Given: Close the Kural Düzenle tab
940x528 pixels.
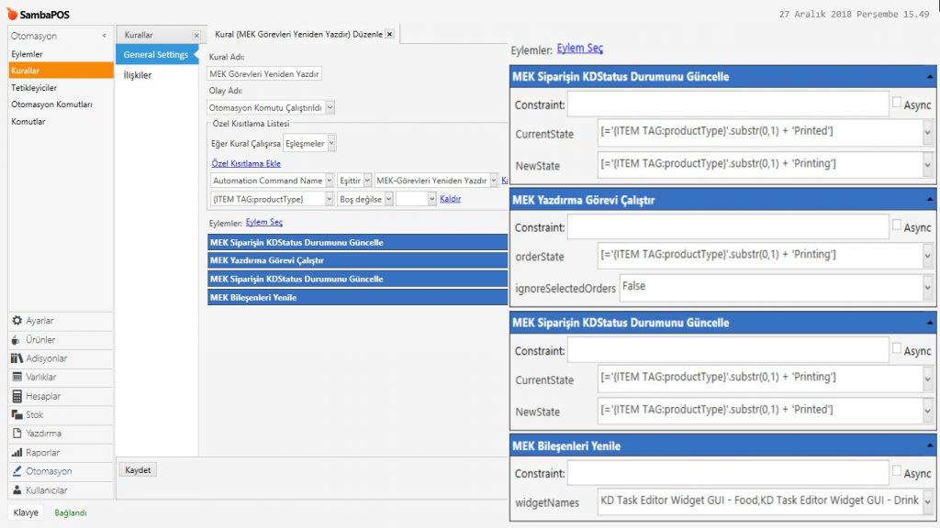Looking at the screenshot, I should (389, 34).
